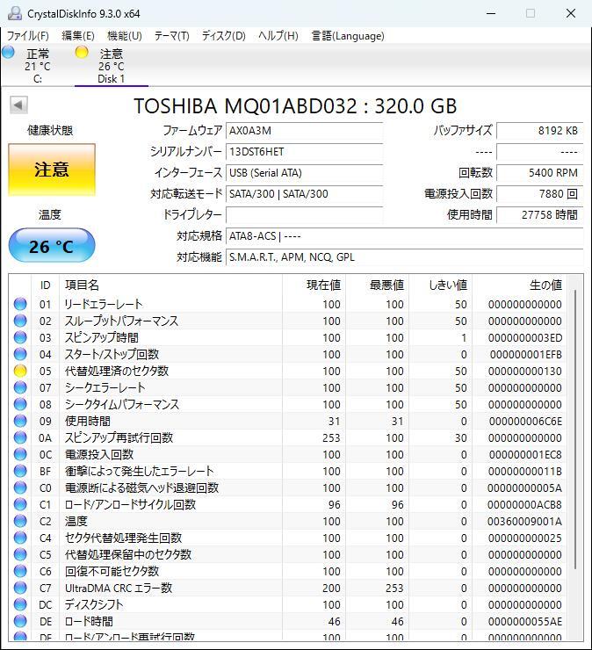Screen dimensions: 592x650
Task: Select the yellow caution circle for Disk 1
Action: (82, 52)
